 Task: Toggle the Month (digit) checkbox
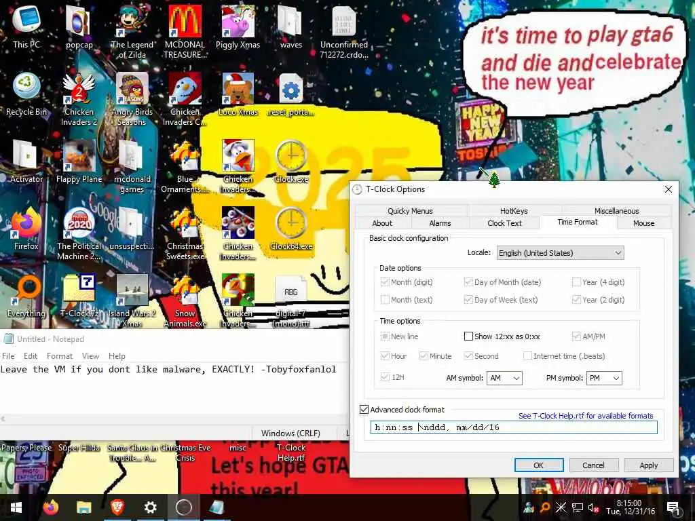385,282
